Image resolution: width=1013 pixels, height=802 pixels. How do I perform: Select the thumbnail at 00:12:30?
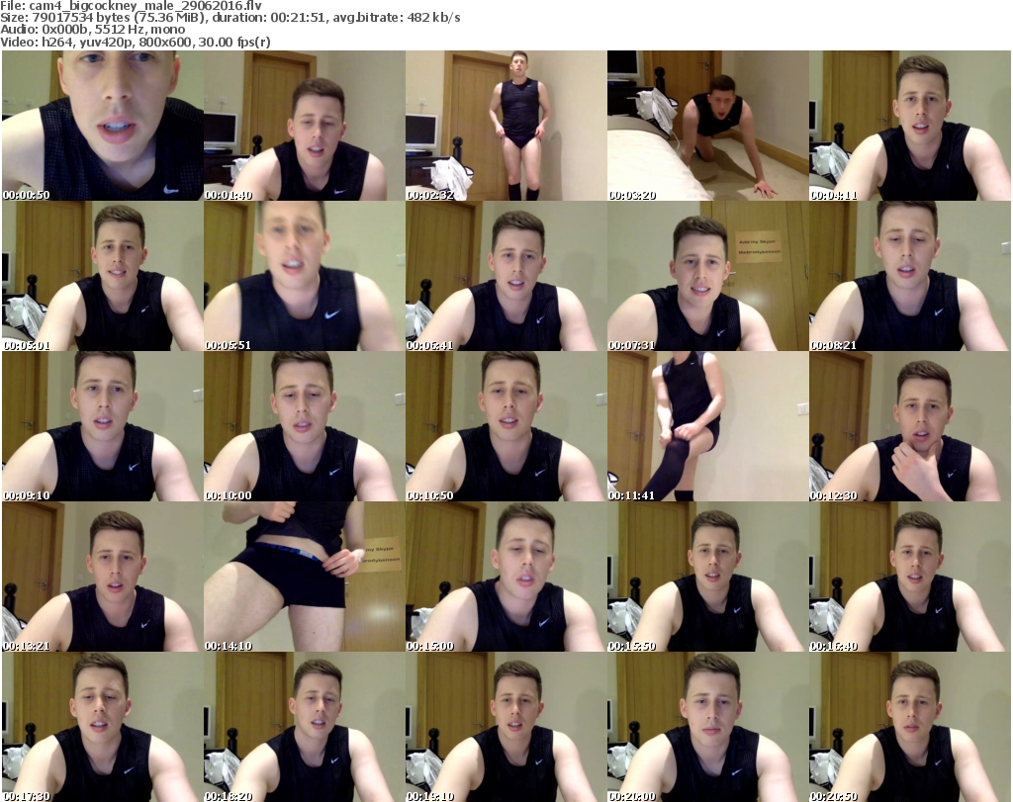click(x=909, y=427)
